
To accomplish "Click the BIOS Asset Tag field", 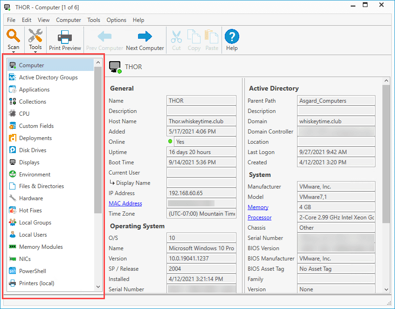I will [336, 269].
